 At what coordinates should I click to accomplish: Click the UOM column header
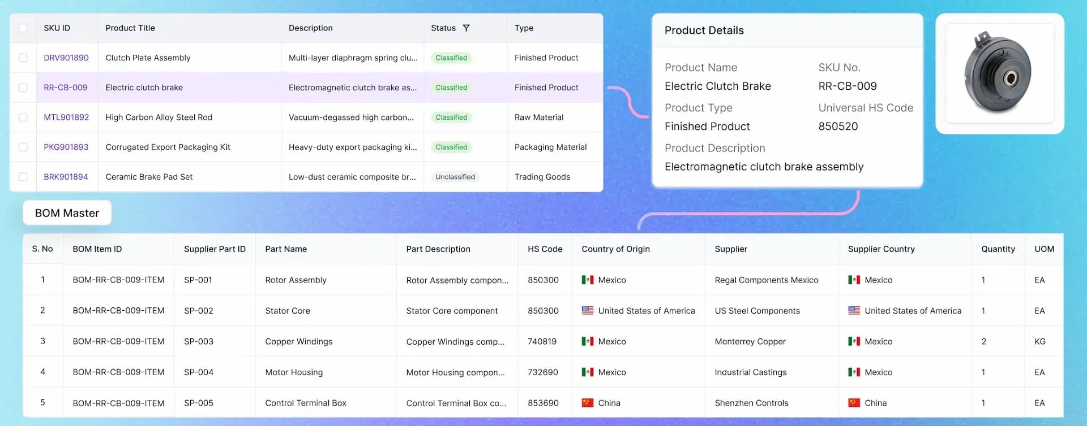point(1044,249)
